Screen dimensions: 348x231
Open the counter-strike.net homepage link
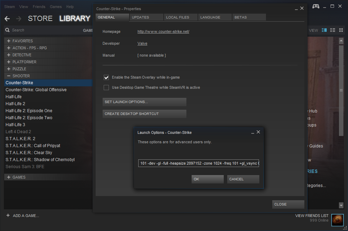(x=163, y=31)
